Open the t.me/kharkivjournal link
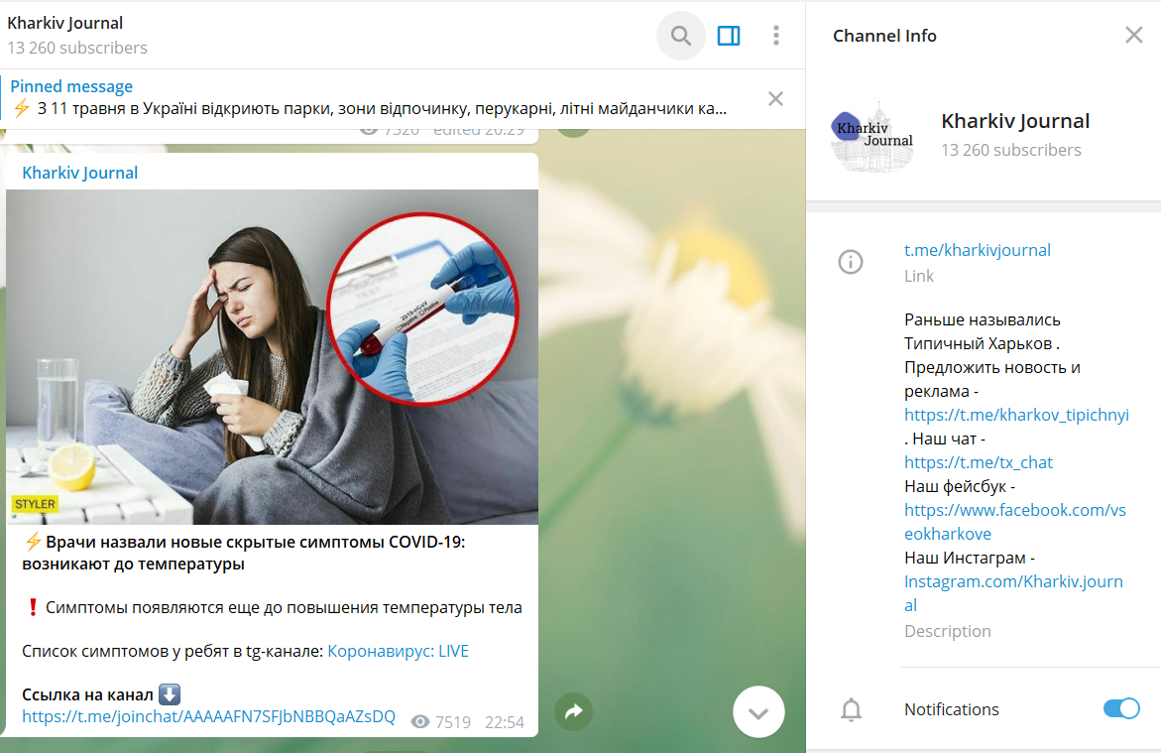 pyautogui.click(x=977, y=250)
